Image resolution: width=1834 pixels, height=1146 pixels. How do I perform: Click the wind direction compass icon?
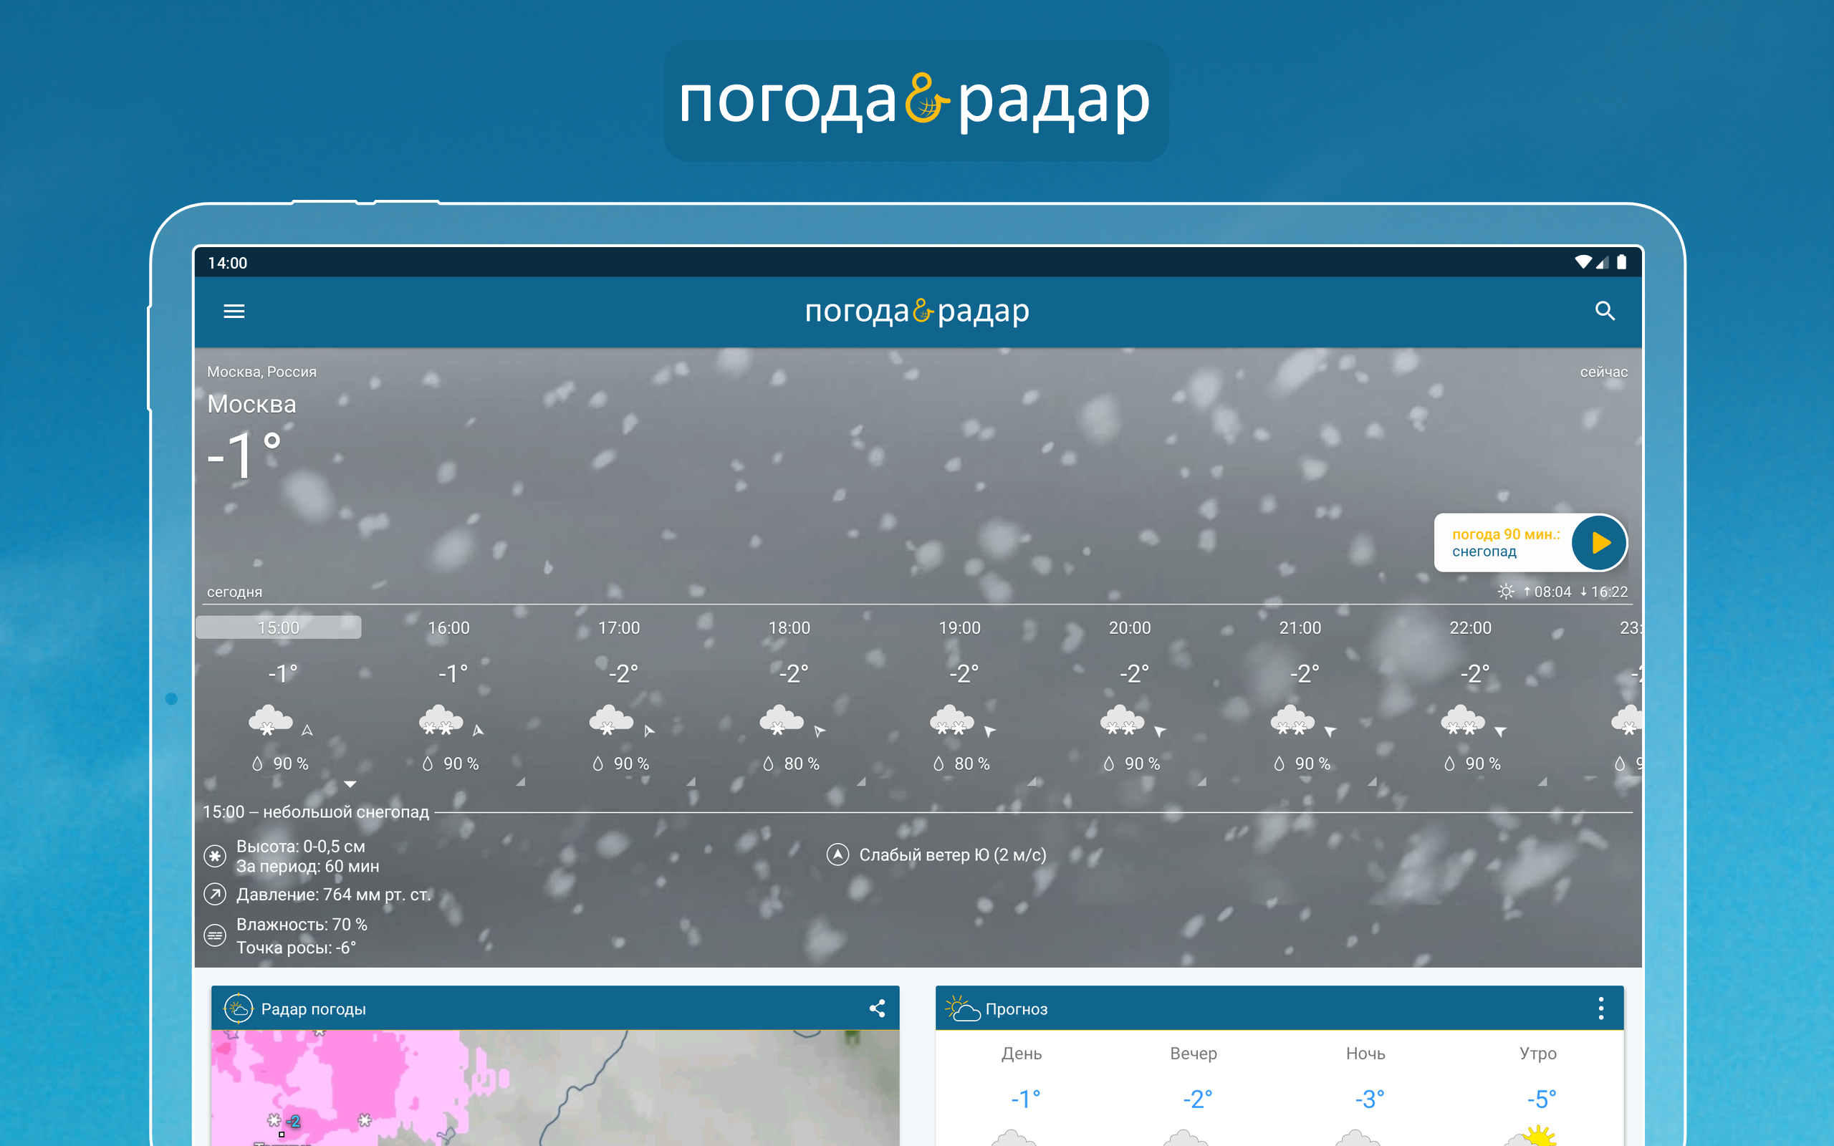coord(837,855)
